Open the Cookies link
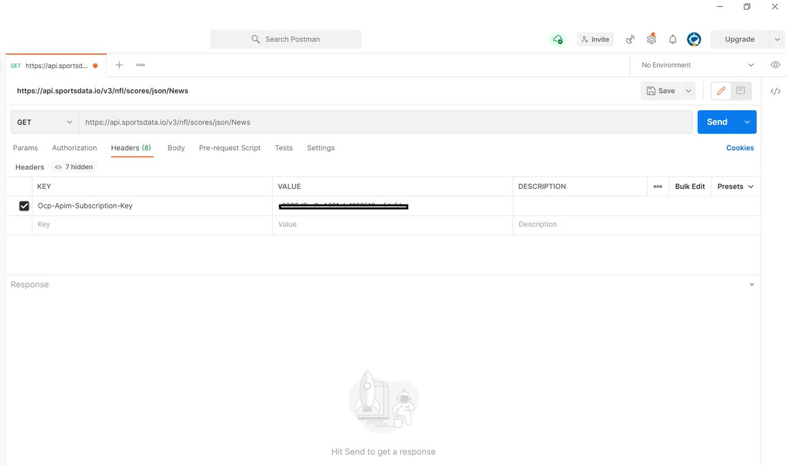Viewport: 787px width, 466px height. coord(740,148)
